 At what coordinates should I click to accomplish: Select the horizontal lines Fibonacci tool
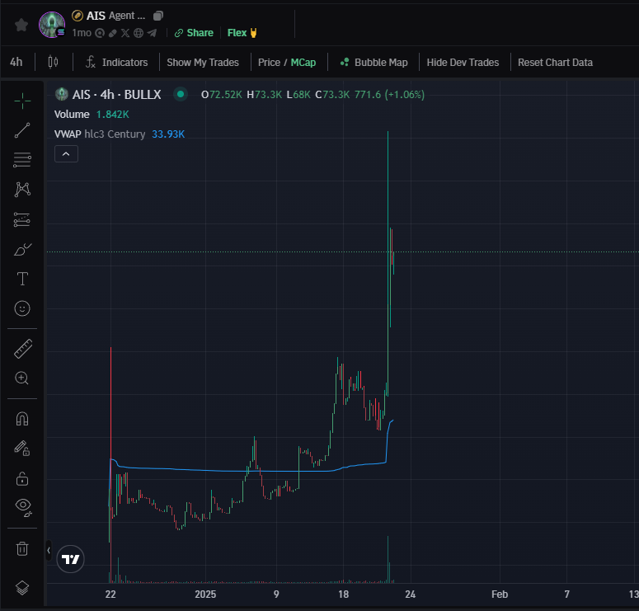(22, 160)
